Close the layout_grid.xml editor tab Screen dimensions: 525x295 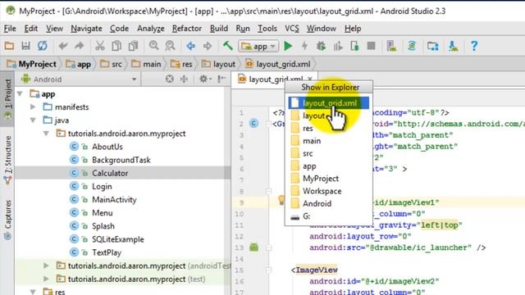point(310,79)
